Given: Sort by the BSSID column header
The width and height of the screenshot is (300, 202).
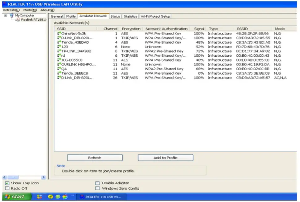Looking at the screenshot, I should click(253, 29).
